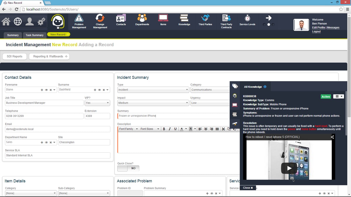This screenshot has width=351, height=197.
Task: Center align the description text
Action: (x=206, y=129)
